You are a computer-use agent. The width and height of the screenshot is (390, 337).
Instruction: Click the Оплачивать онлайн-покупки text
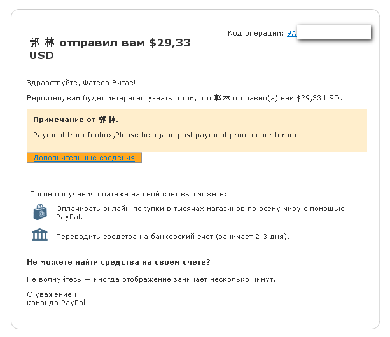200,213
